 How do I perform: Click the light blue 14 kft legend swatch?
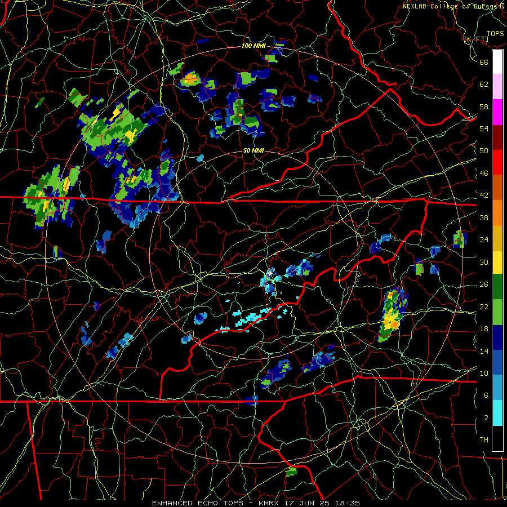[497, 388]
